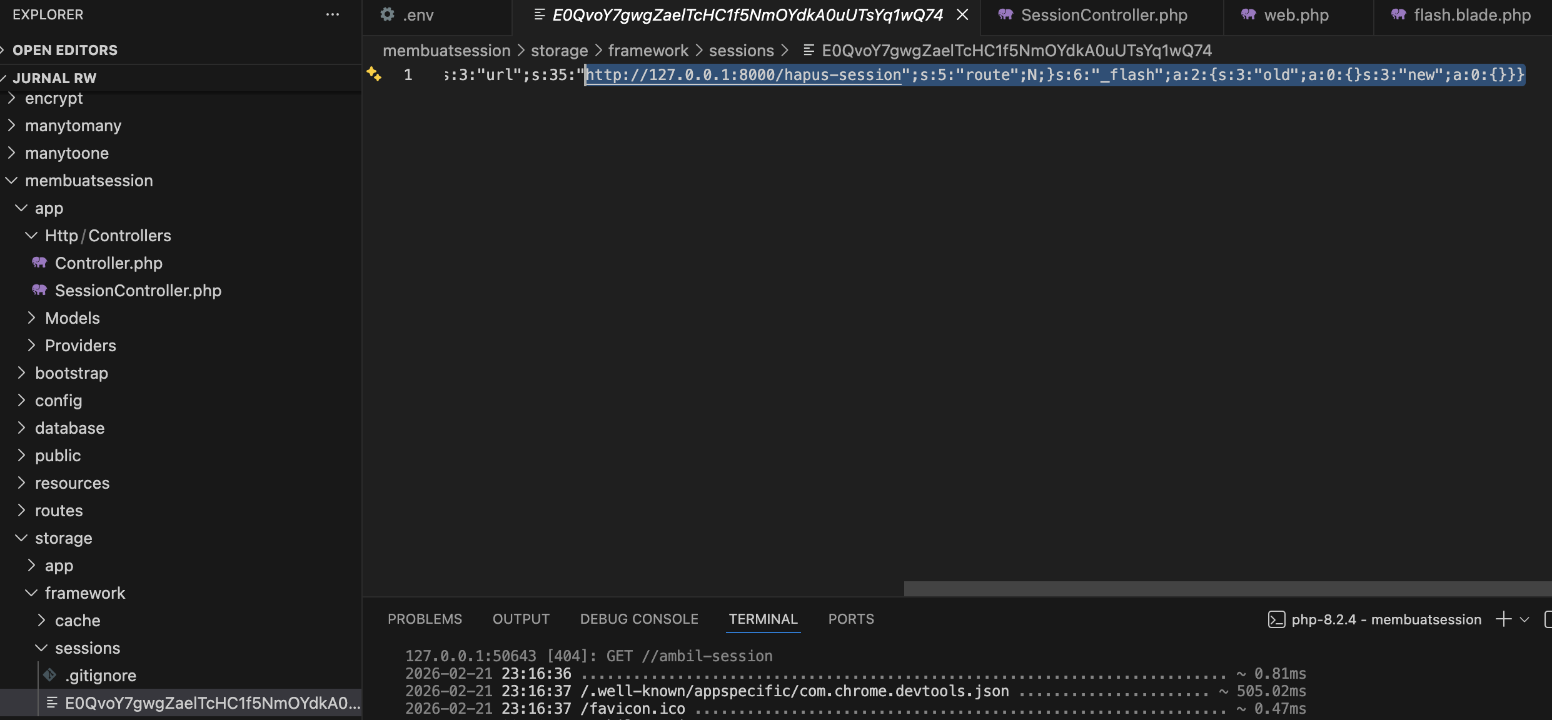Open the terminal launch profile dropdown arrow
The image size is (1552, 720).
point(1524,619)
